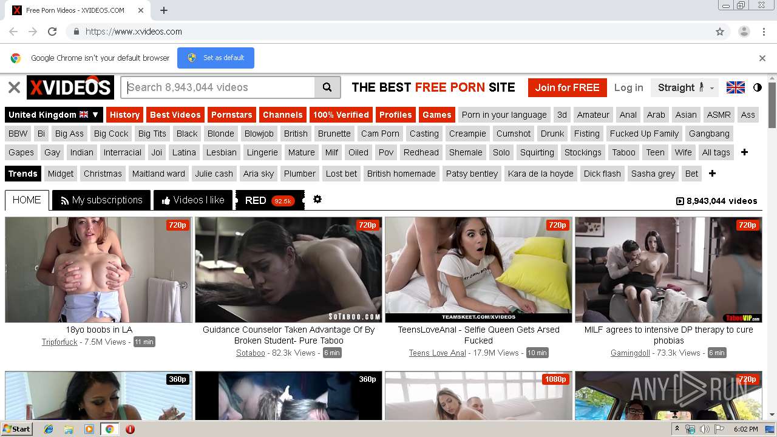
Task: Expand more trends with plus icon
Action: [x=713, y=174]
